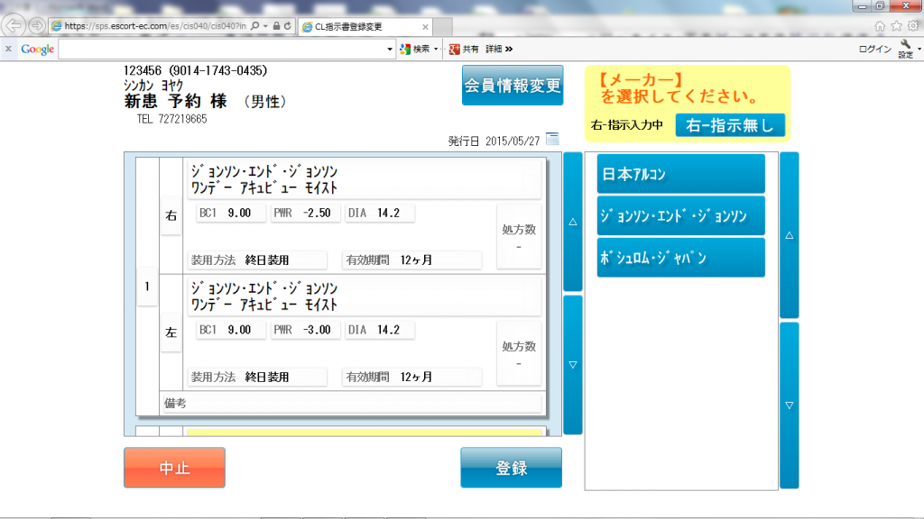
Task: Click the prescription list scroll-up arrow
Action: pyautogui.click(x=573, y=222)
